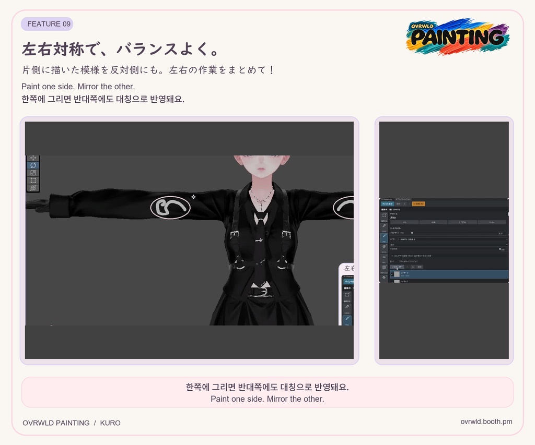535x445 pixels.
Task: Choose the bottom tool in the paint panel sidebar
Action: (x=384, y=279)
